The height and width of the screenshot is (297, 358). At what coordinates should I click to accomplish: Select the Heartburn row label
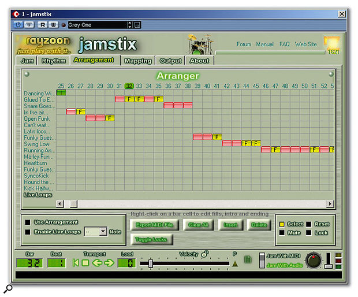(x=35, y=163)
